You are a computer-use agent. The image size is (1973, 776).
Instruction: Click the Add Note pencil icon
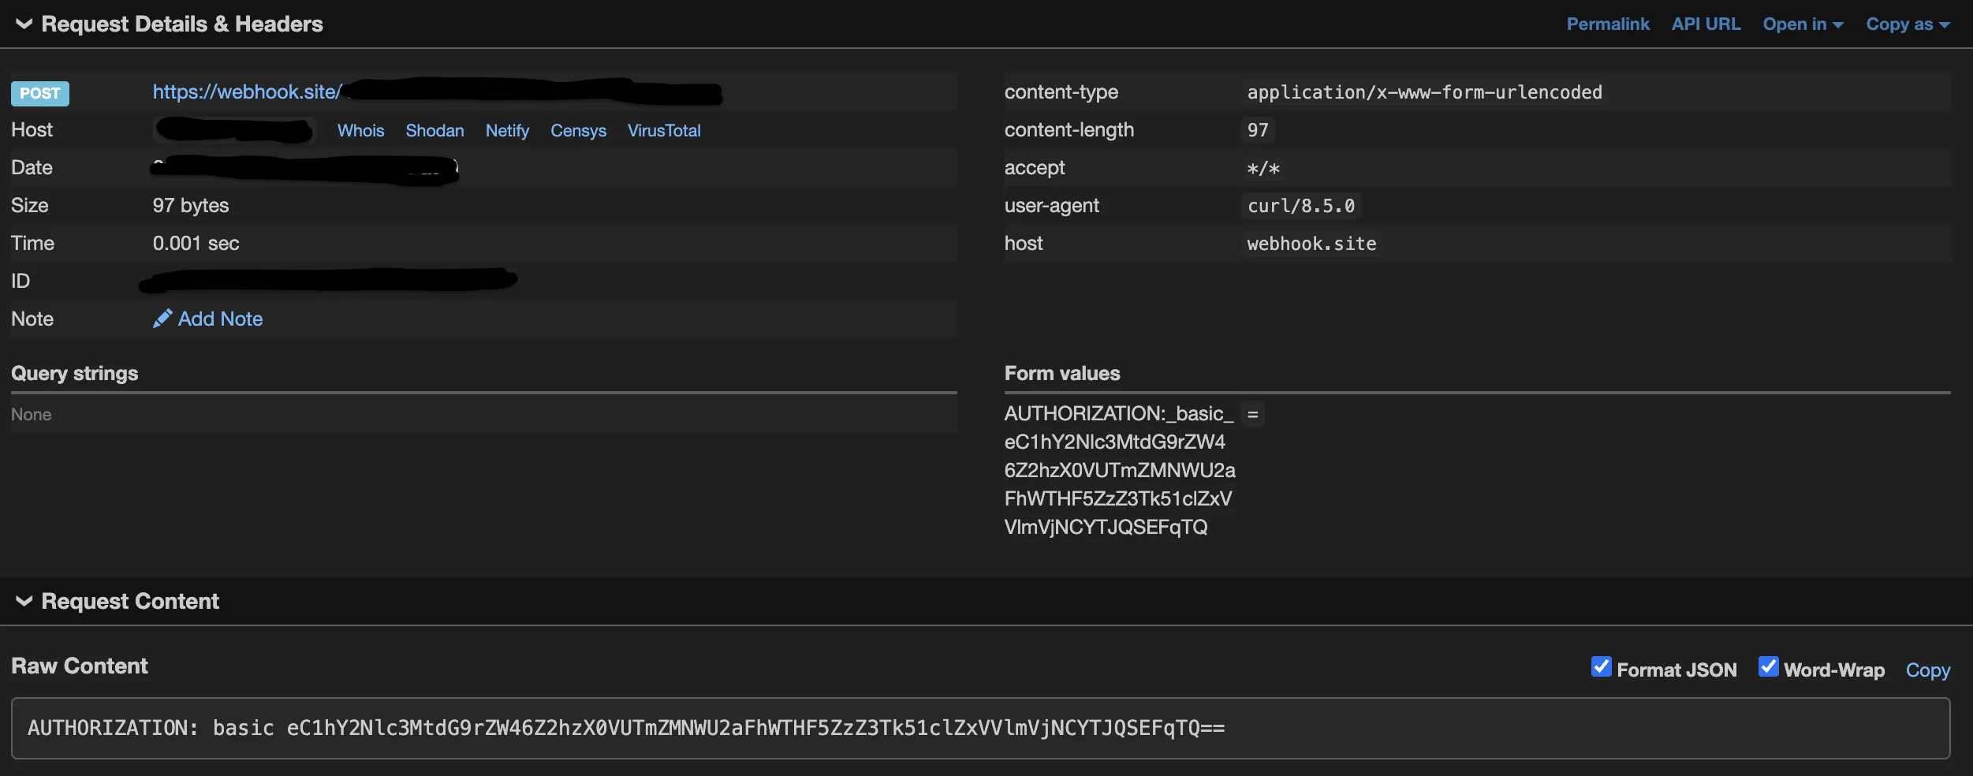click(162, 318)
